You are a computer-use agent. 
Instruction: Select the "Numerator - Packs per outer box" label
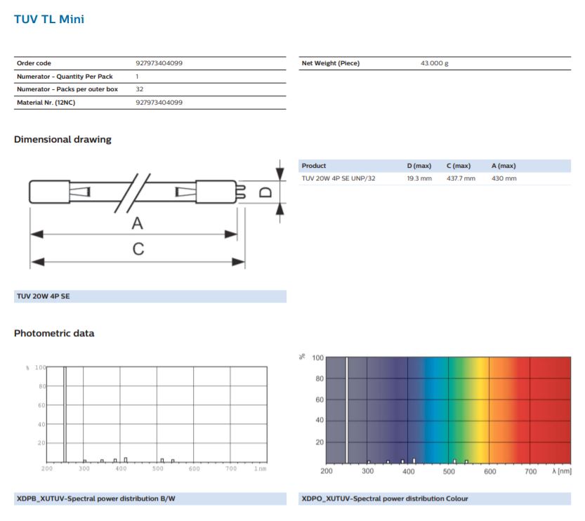tap(67, 89)
